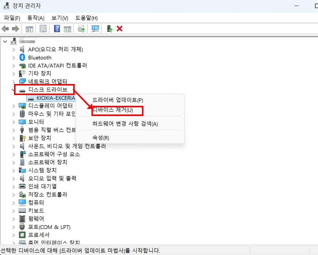
Task: Click the Bluetooth icon in the device tree
Action: (22, 57)
